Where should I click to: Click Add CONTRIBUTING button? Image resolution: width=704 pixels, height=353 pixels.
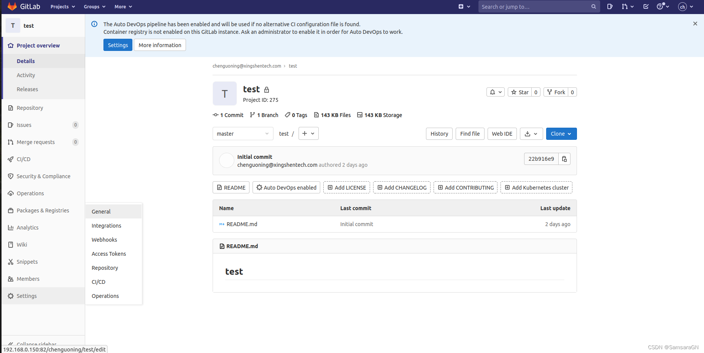tap(466, 187)
